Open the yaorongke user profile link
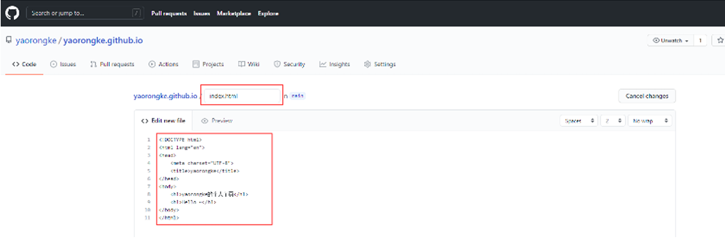Viewport: 725px width, 251px height. (x=35, y=41)
